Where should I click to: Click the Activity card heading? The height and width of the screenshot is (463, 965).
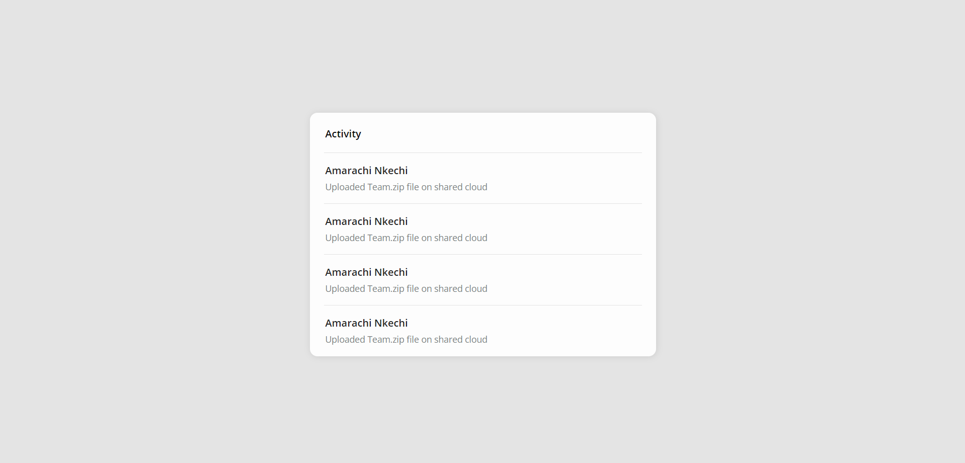[x=343, y=134]
